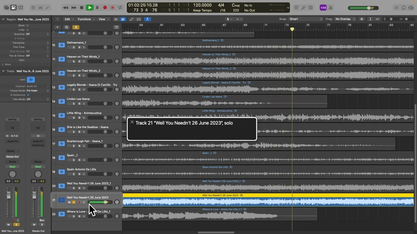Click the In 1-2 input button
Image resolution: width=417 pixels, height=234 pixels.
[x=14, y=136]
